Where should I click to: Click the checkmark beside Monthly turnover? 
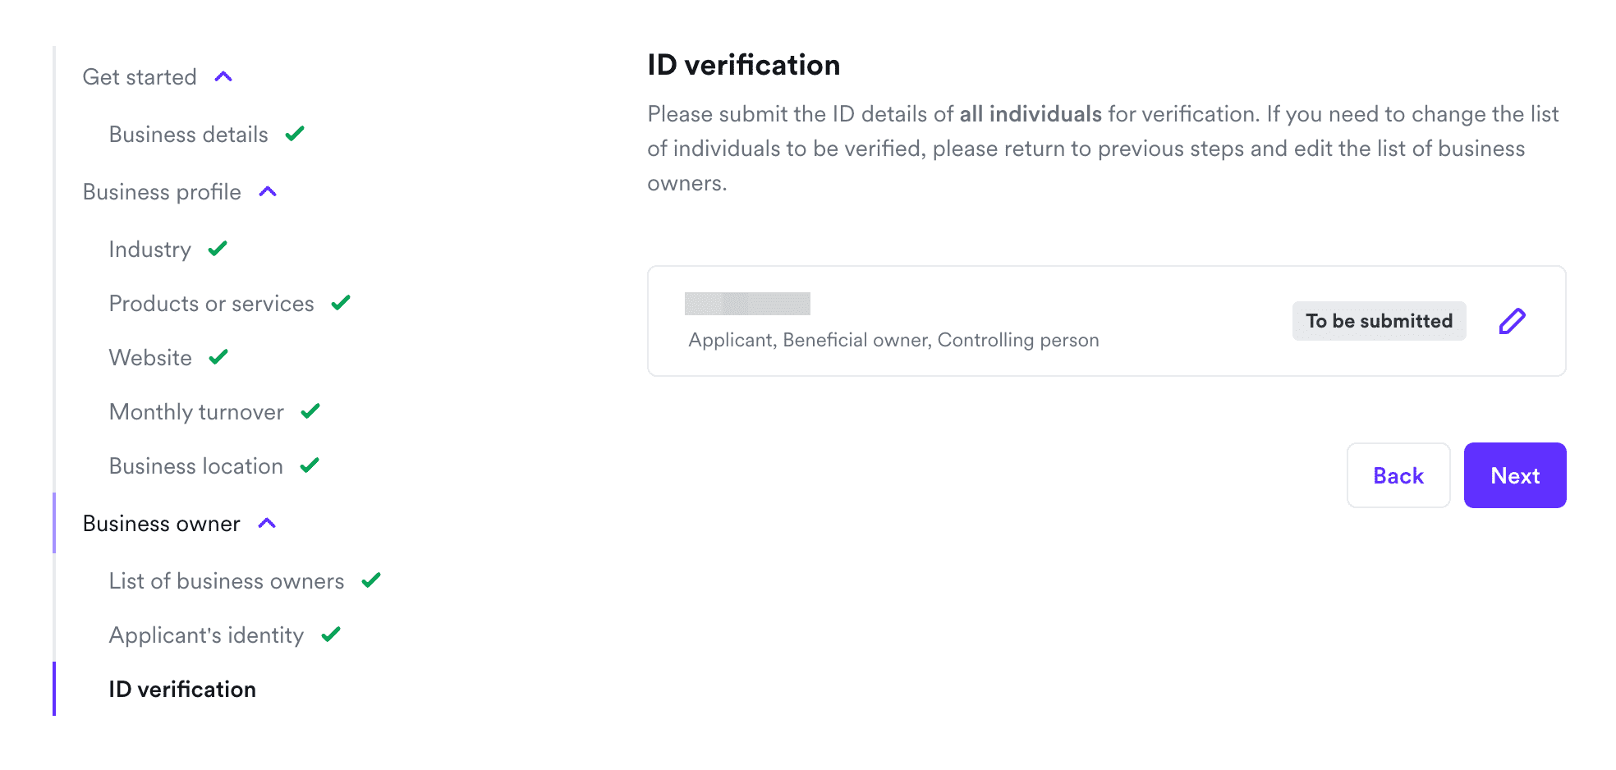click(310, 411)
